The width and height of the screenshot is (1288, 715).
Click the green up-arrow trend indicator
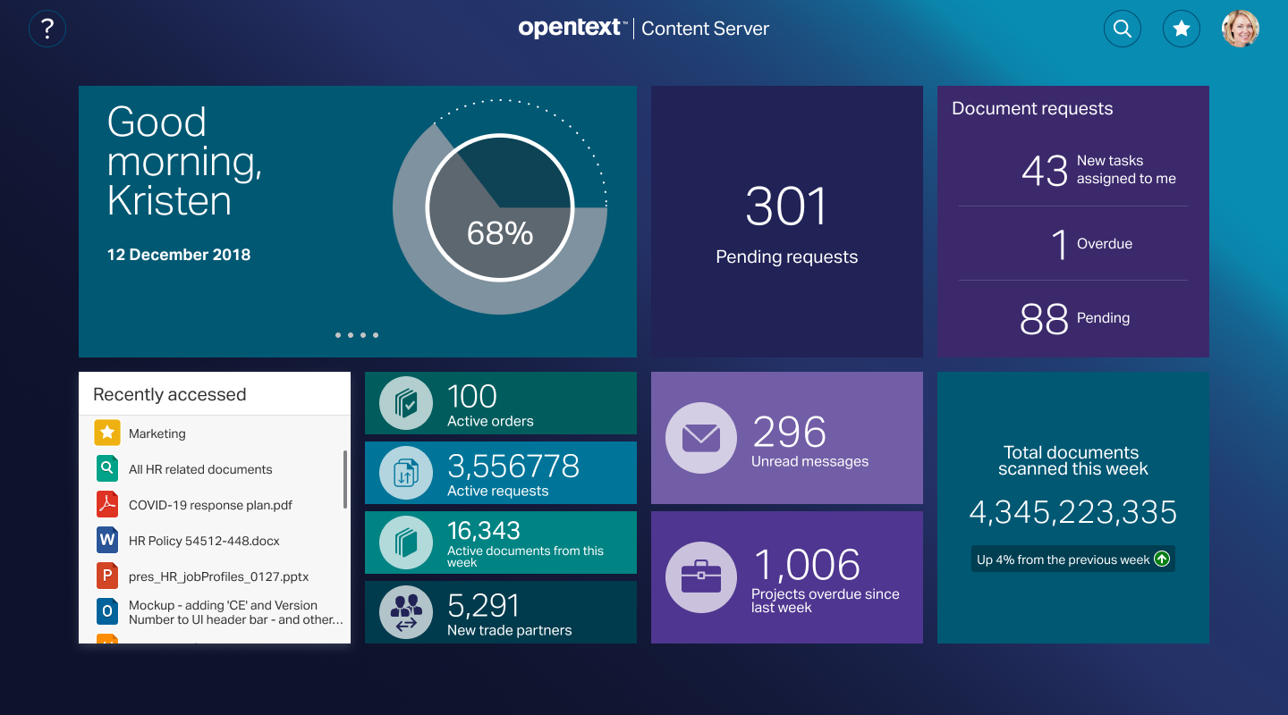1161,559
